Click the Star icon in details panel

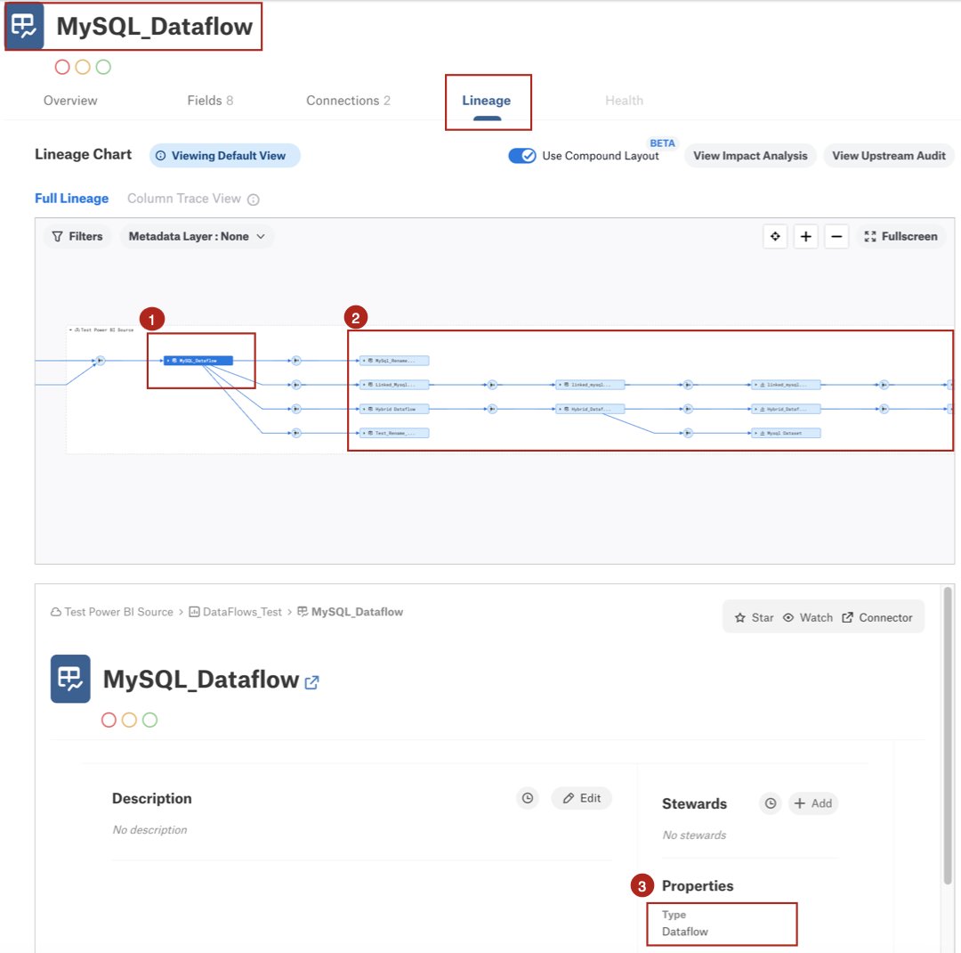point(739,618)
